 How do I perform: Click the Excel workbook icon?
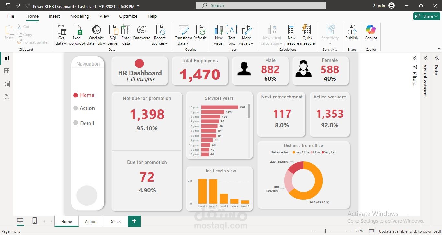[x=77, y=30]
